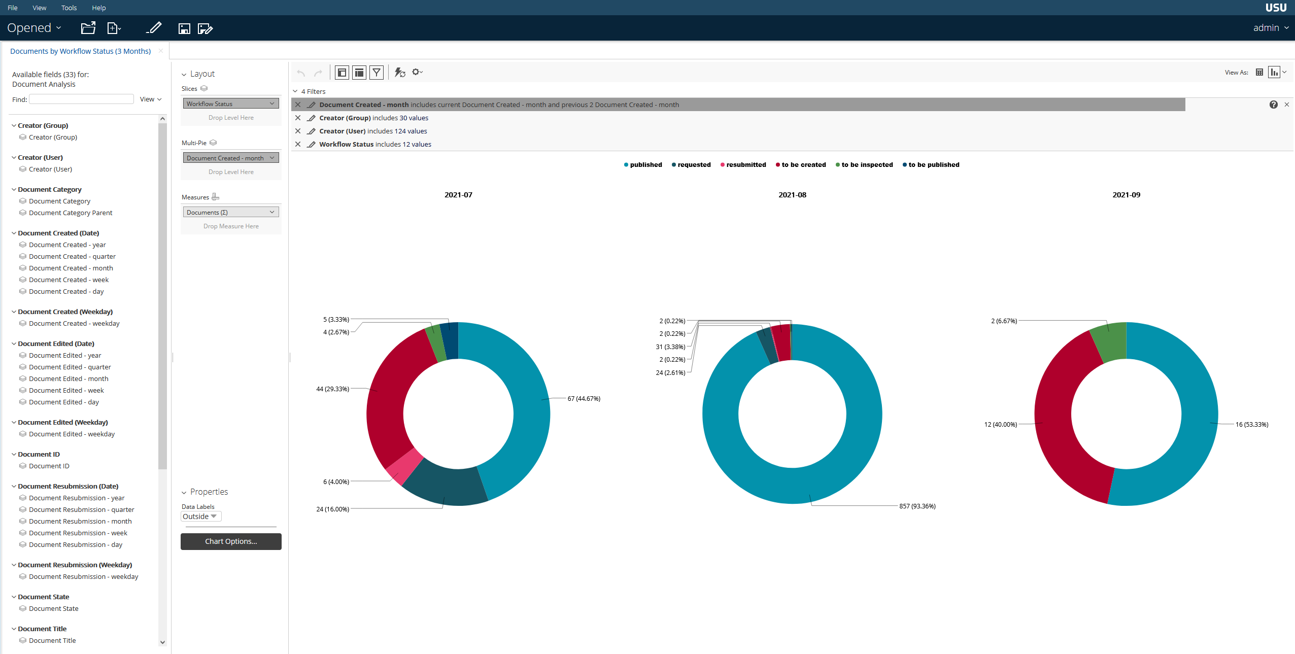Open the filter panel help icon
Image resolution: width=1295 pixels, height=654 pixels.
[1273, 105]
